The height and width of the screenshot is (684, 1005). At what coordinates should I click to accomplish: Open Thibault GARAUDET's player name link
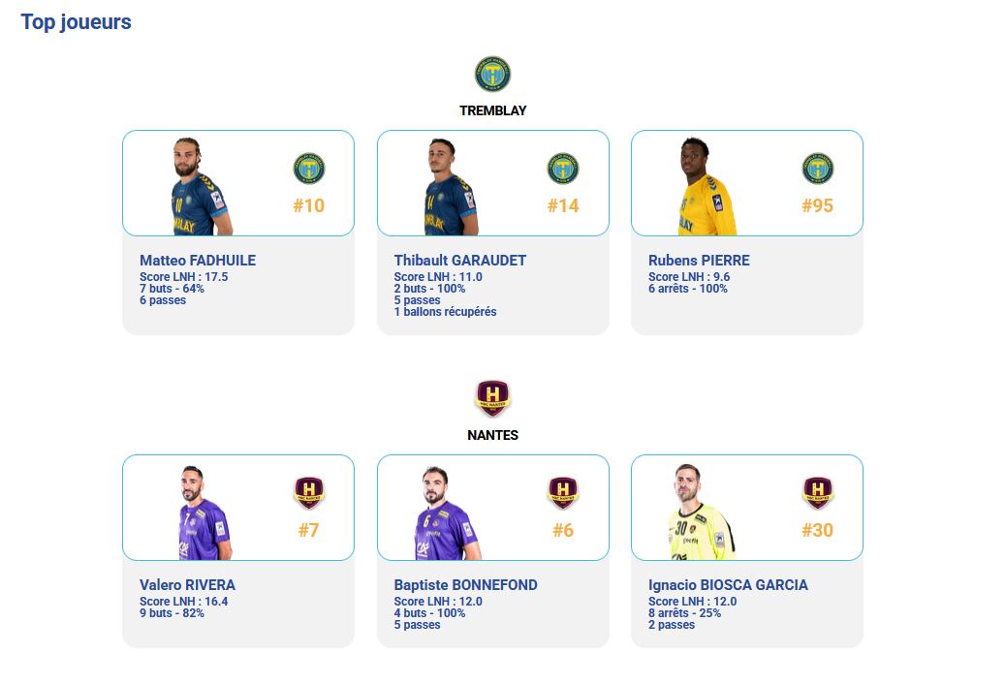click(x=459, y=260)
